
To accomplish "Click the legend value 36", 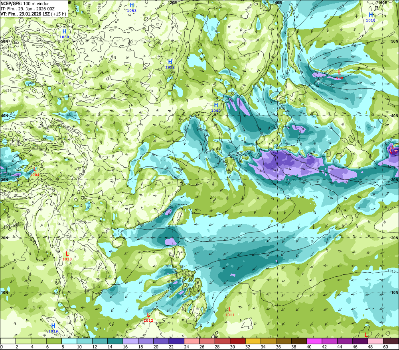I will tap(278, 347).
